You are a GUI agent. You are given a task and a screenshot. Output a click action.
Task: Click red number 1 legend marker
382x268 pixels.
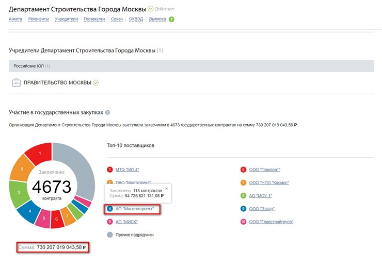(x=110, y=170)
